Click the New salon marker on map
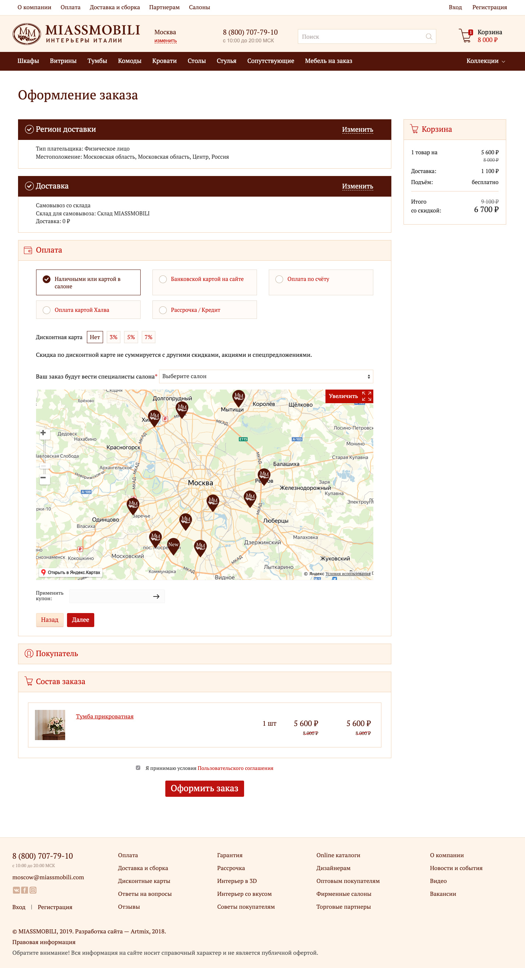 point(173,546)
